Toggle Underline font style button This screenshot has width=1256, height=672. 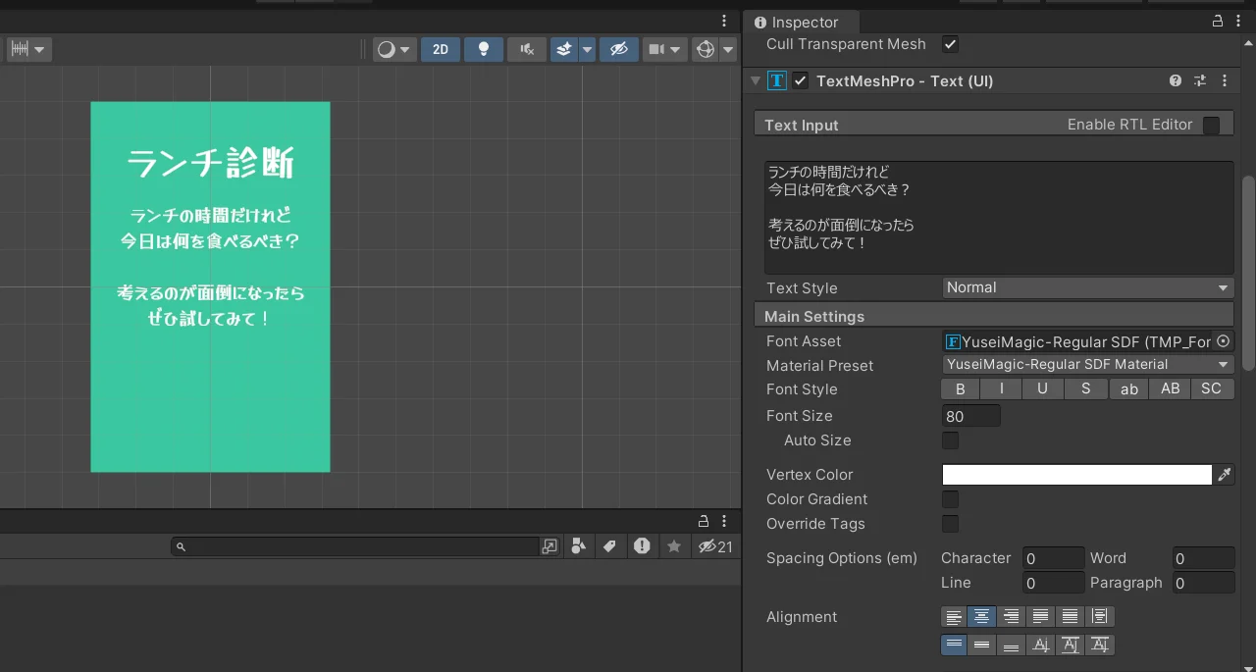click(x=1043, y=389)
